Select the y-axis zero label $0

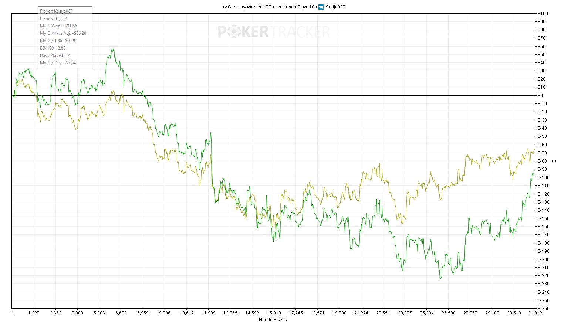[x=541, y=96]
